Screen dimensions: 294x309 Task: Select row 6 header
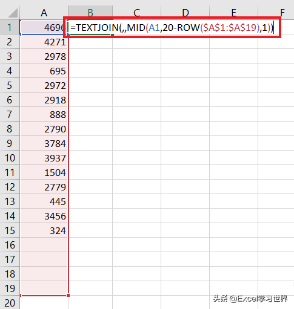pyautogui.click(x=10, y=100)
